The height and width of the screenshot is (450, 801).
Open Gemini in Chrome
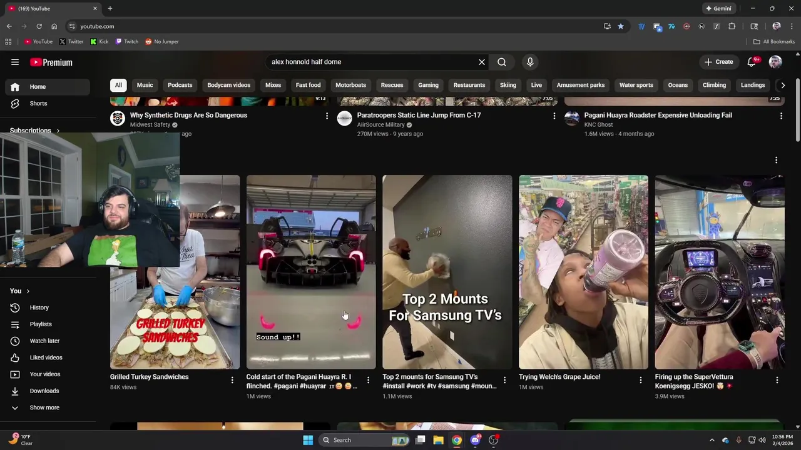tap(718, 9)
